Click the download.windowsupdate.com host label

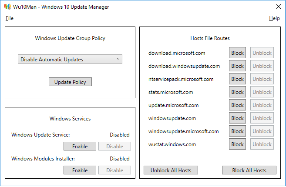click(x=184, y=66)
